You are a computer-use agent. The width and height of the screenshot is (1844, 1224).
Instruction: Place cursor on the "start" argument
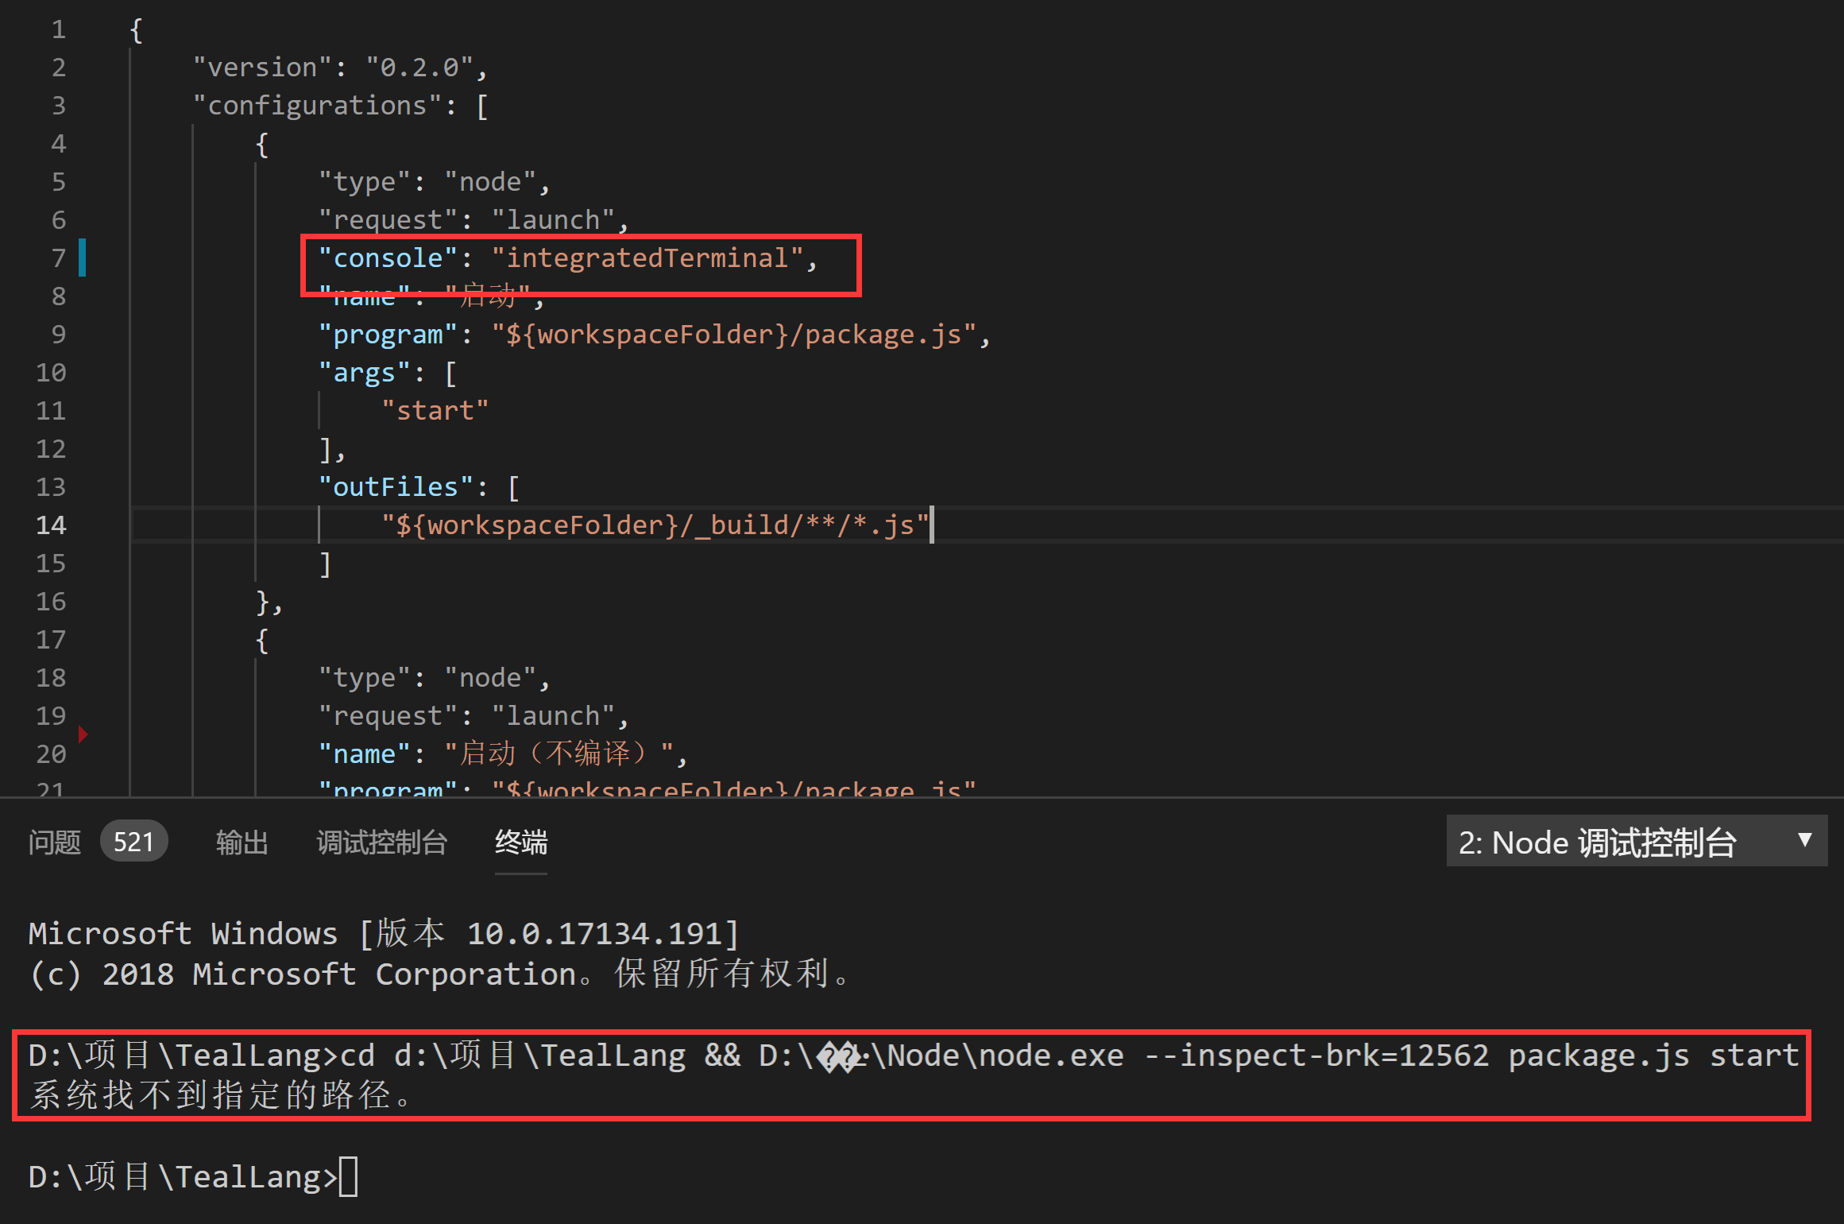click(435, 409)
